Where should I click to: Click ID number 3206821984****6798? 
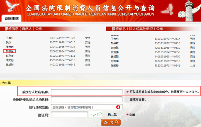point(62,51)
